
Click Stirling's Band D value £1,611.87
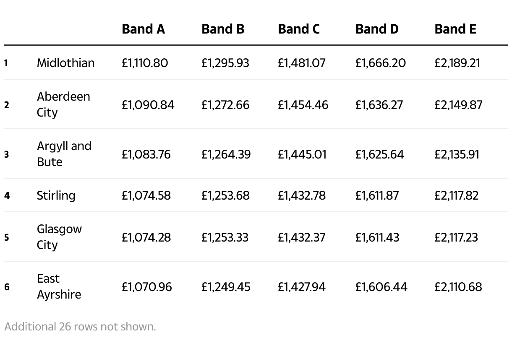coord(377,195)
